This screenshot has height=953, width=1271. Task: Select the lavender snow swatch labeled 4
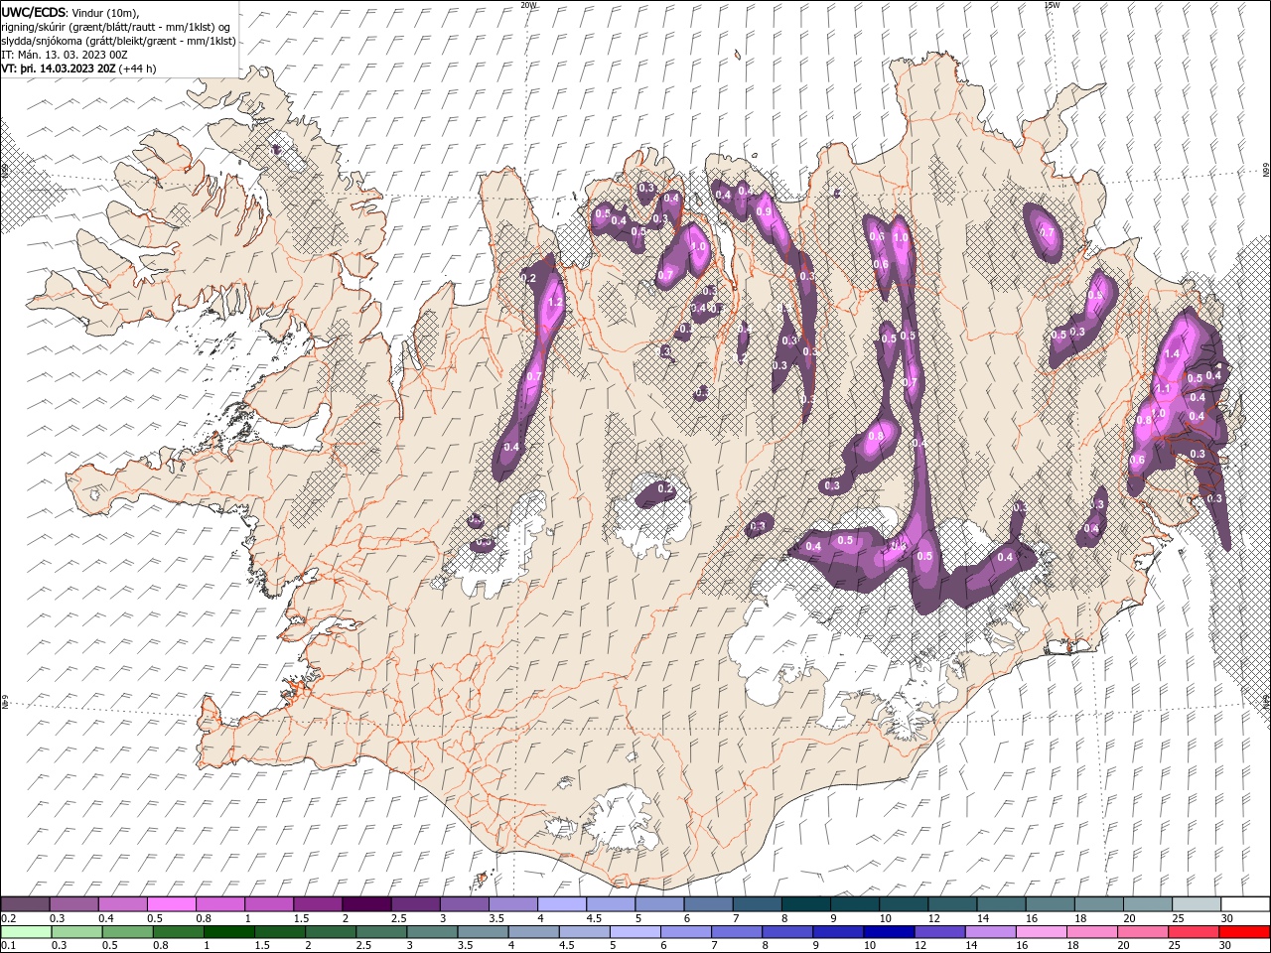[x=562, y=904]
